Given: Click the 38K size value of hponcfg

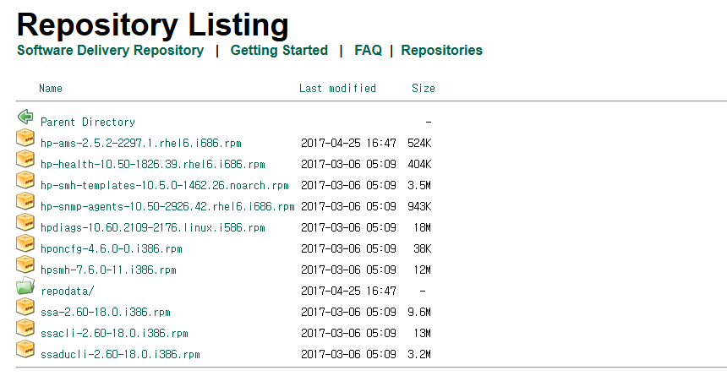Looking at the screenshot, I should pos(423,249).
